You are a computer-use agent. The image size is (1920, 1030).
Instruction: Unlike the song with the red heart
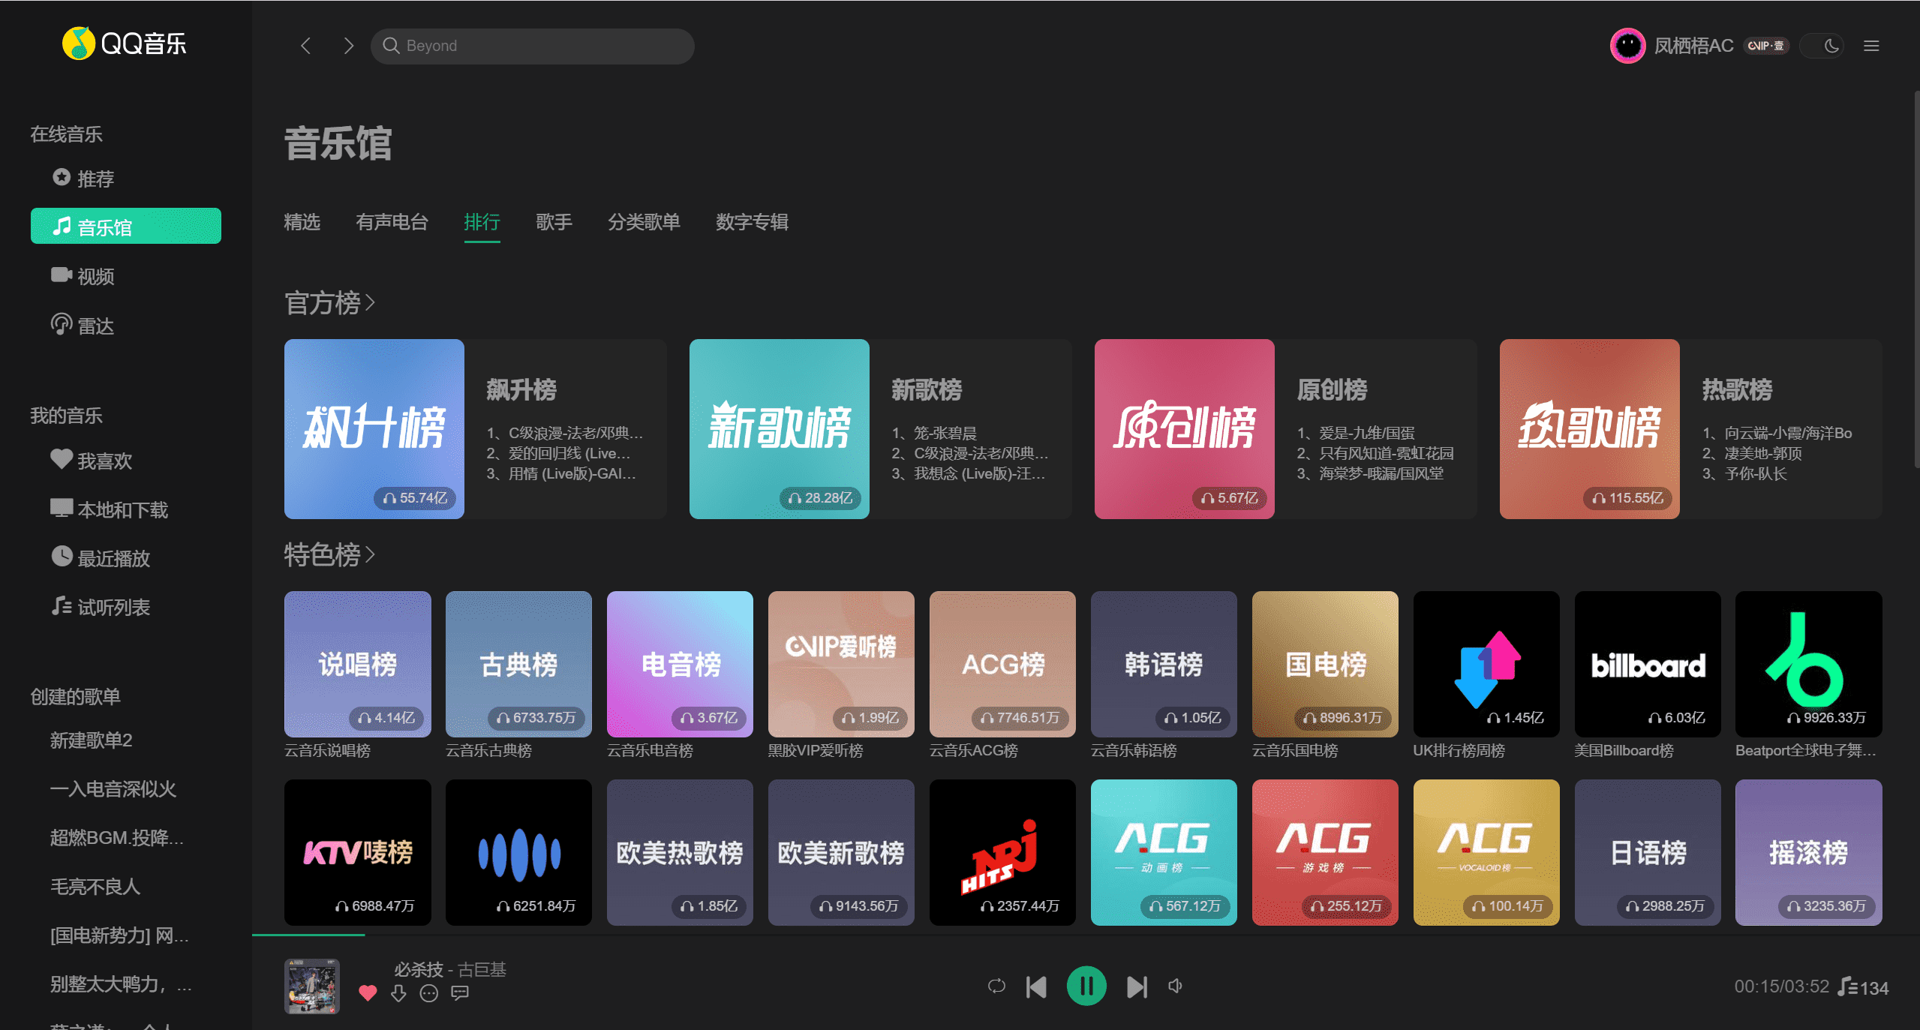click(x=368, y=993)
